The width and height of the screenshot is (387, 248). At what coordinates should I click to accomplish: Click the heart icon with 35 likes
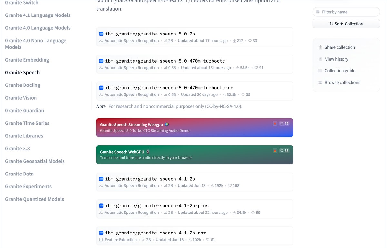click(x=243, y=95)
